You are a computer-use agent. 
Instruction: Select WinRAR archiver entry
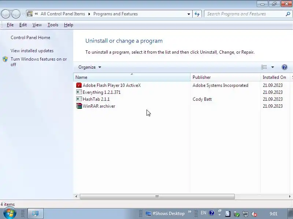[99, 106]
